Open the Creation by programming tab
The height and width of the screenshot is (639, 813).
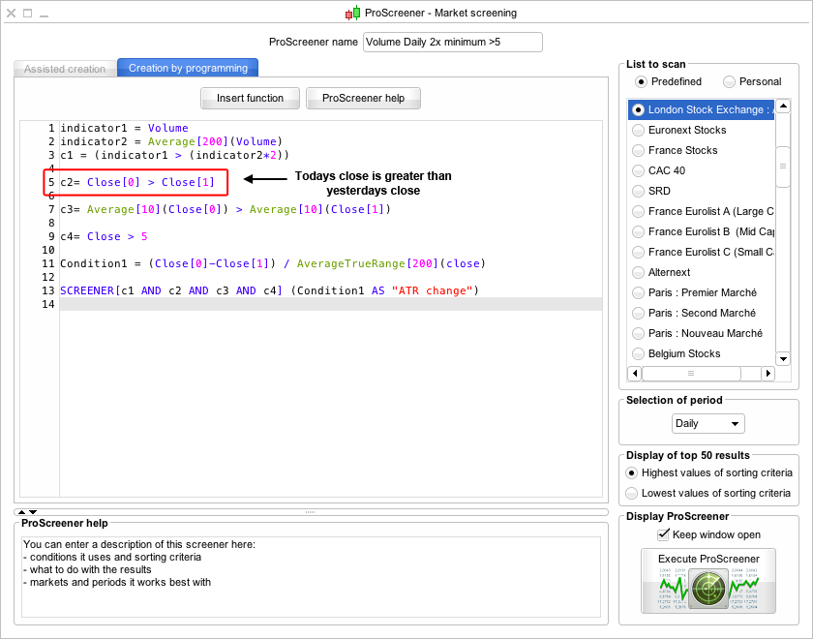click(188, 68)
